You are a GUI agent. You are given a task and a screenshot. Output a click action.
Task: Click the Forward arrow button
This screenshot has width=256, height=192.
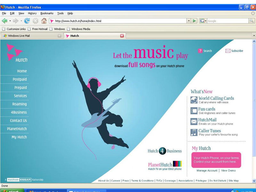16,21
